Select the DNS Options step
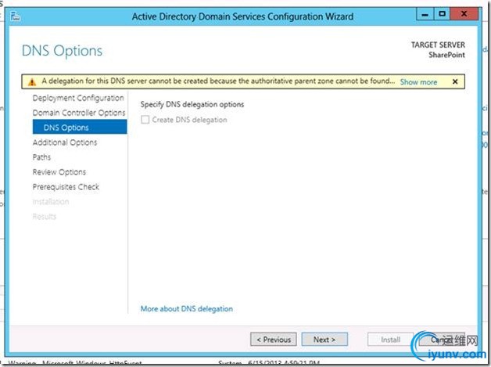 pyautogui.click(x=80, y=127)
